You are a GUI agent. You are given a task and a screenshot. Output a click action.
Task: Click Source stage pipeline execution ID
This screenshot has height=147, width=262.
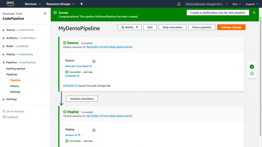[x=110, y=47]
